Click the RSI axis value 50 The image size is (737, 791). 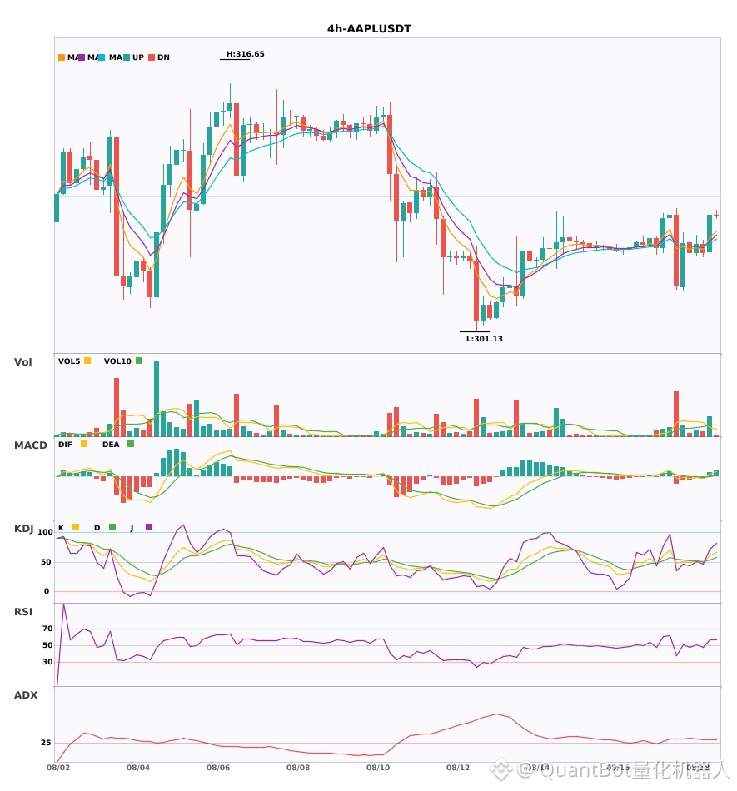click(x=47, y=645)
